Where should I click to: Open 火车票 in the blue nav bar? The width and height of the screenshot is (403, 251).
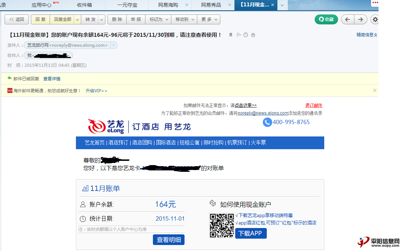(258, 143)
